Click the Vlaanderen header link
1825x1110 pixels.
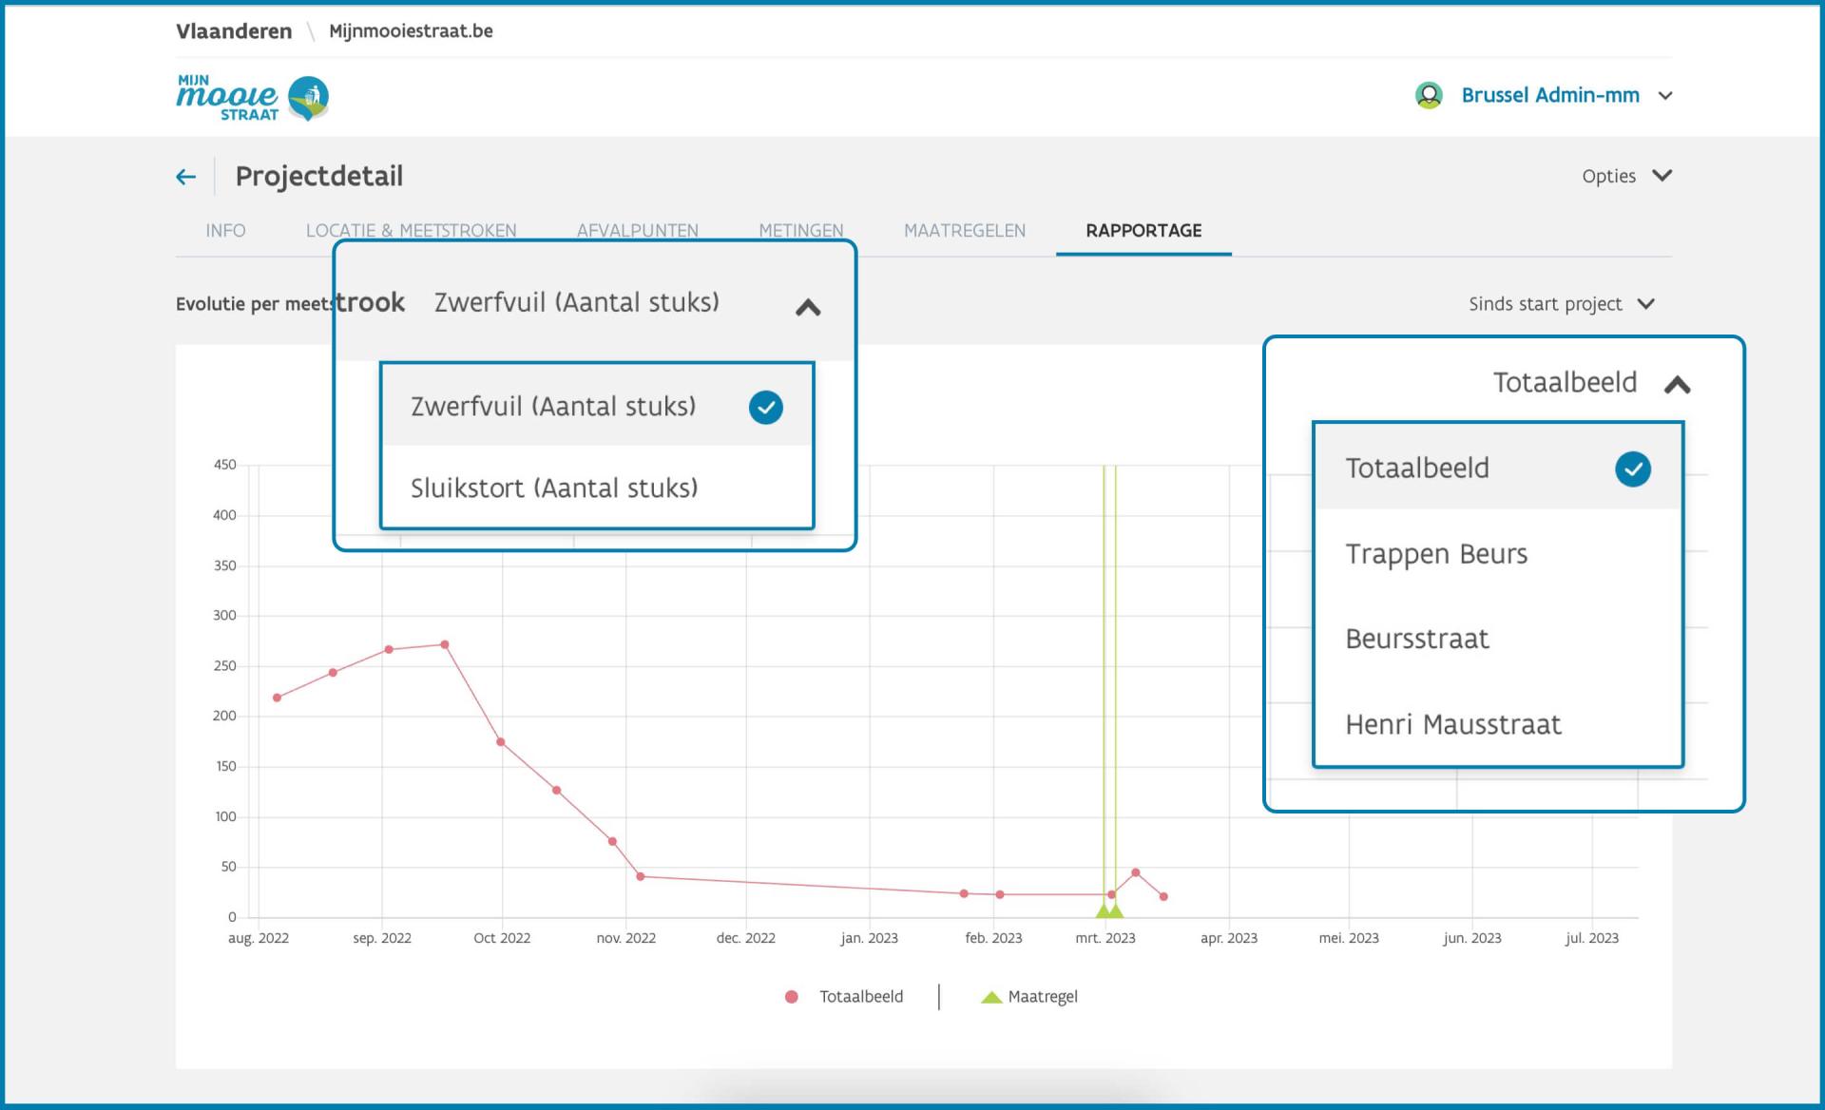click(x=234, y=31)
